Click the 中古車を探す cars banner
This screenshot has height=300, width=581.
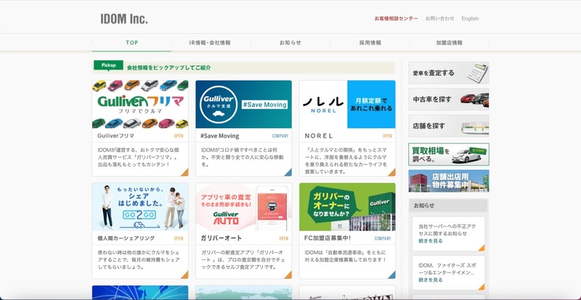click(448, 99)
